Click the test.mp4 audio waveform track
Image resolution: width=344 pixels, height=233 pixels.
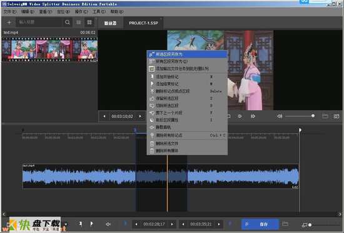(160, 177)
